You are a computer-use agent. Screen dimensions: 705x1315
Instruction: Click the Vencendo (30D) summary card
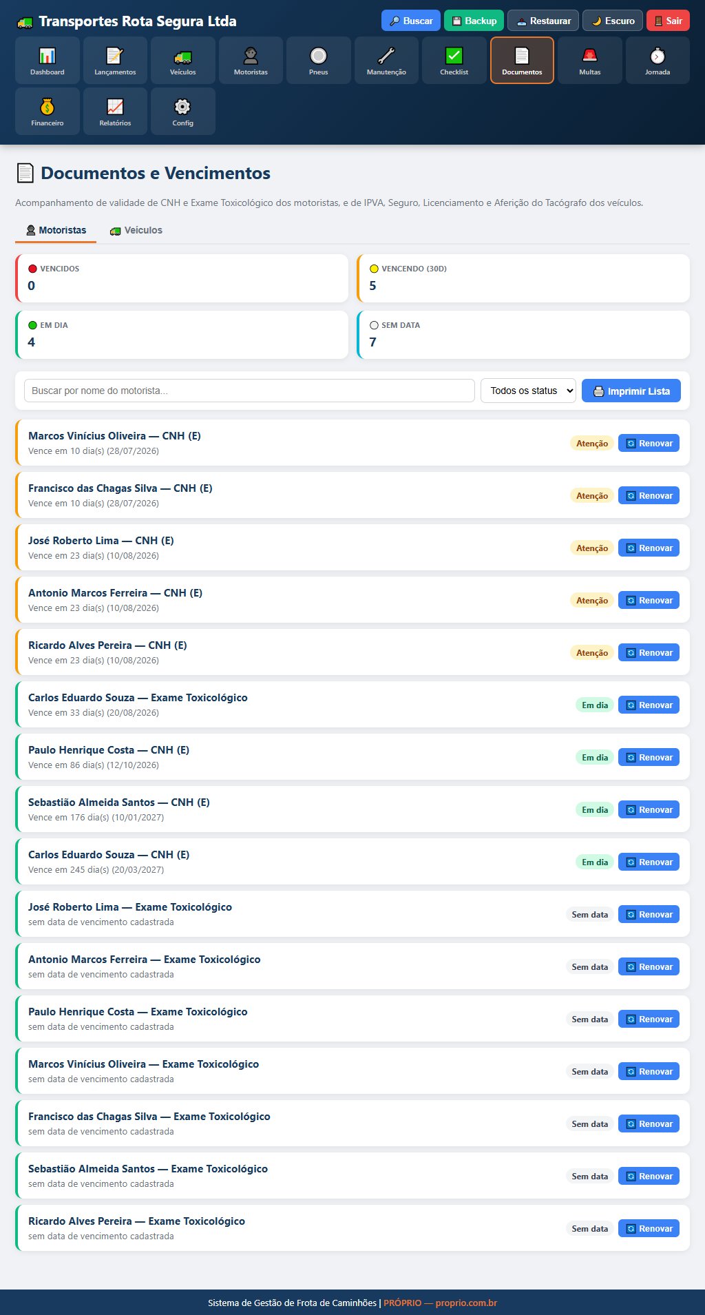[523, 278]
